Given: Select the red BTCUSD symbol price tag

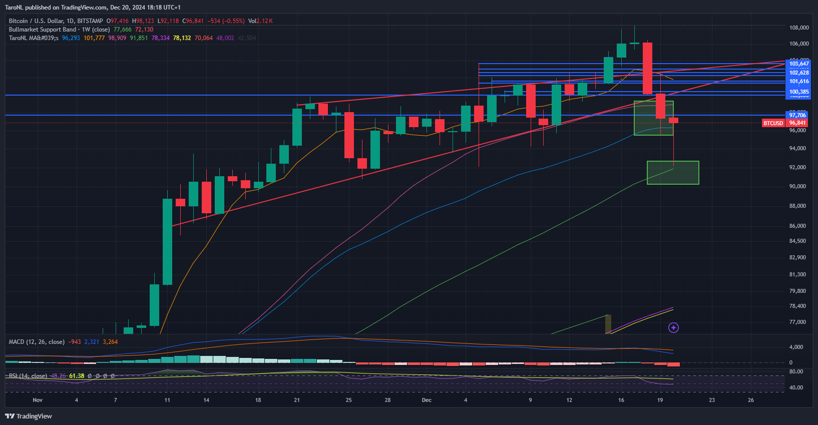Looking at the screenshot, I should tap(773, 123).
